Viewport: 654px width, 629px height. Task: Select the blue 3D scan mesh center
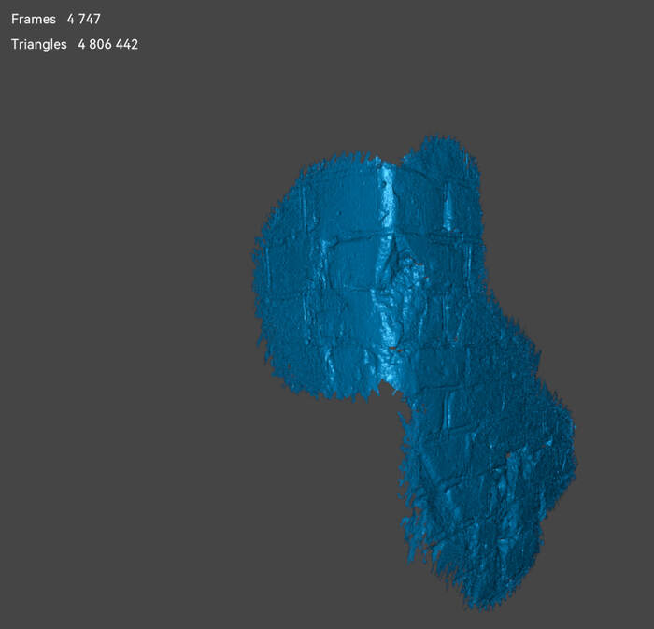(x=411, y=355)
